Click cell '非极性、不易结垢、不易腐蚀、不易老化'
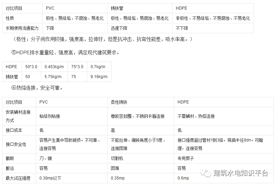 coord(213,18)
